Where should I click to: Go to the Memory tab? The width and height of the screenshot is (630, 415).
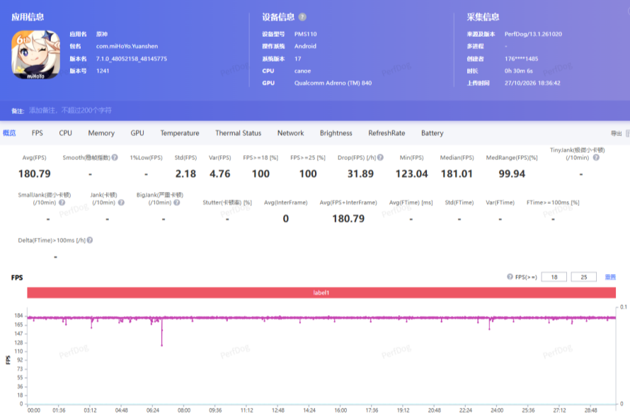[x=101, y=133]
